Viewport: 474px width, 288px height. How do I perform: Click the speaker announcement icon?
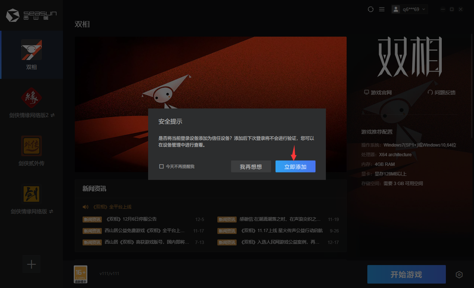86,207
